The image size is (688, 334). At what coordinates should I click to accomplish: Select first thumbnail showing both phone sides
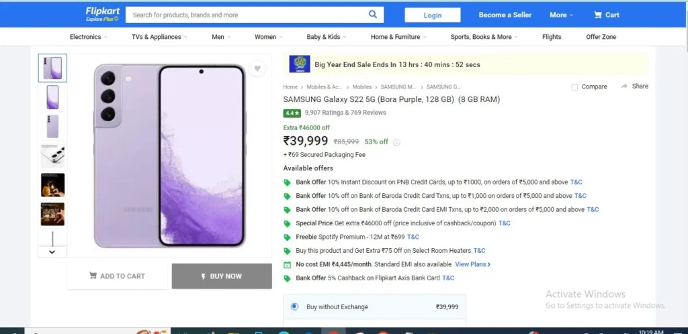pyautogui.click(x=52, y=68)
